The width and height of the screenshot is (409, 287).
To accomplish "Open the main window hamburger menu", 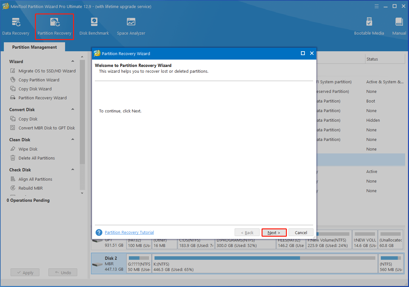I will 377,6.
